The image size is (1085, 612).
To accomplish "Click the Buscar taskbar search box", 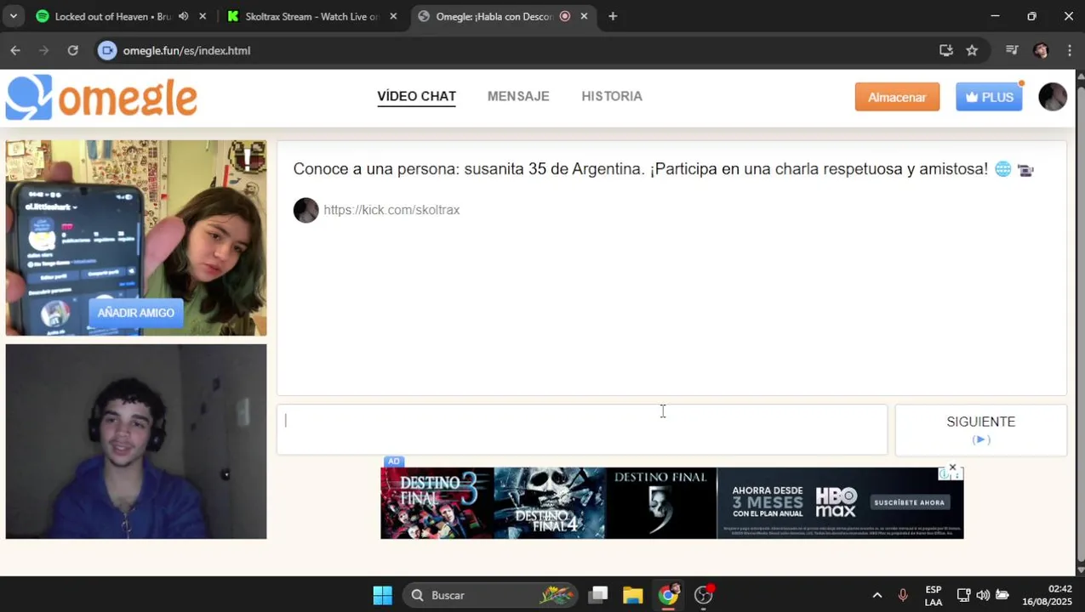I will click(491, 595).
